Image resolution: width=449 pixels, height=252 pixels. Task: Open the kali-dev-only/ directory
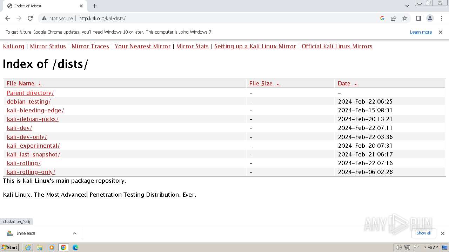click(27, 137)
